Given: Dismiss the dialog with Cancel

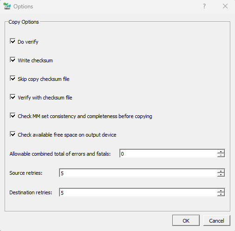Looking at the screenshot, I should 216,220.
